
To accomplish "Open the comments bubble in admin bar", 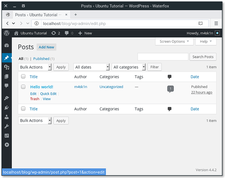I will coord(67,33).
